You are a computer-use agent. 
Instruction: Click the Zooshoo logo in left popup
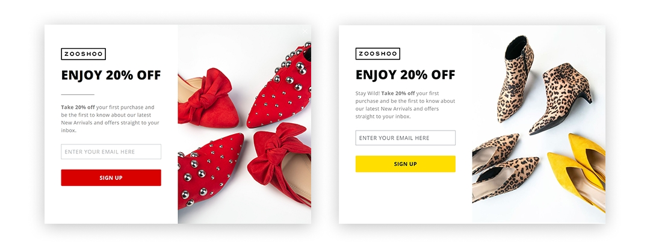(x=83, y=54)
